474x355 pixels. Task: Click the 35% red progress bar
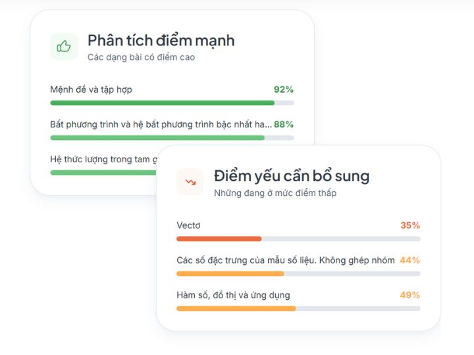pyautogui.click(x=298, y=239)
